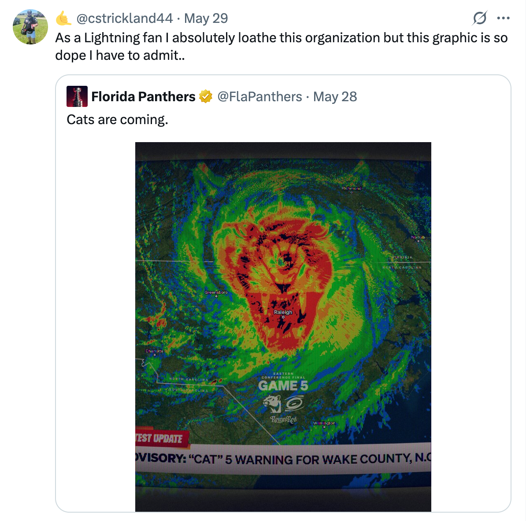Click the red UPDATE banner in the image

point(161,438)
